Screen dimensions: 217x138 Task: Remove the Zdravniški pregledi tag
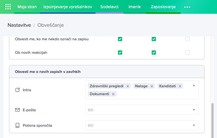pos(127,86)
